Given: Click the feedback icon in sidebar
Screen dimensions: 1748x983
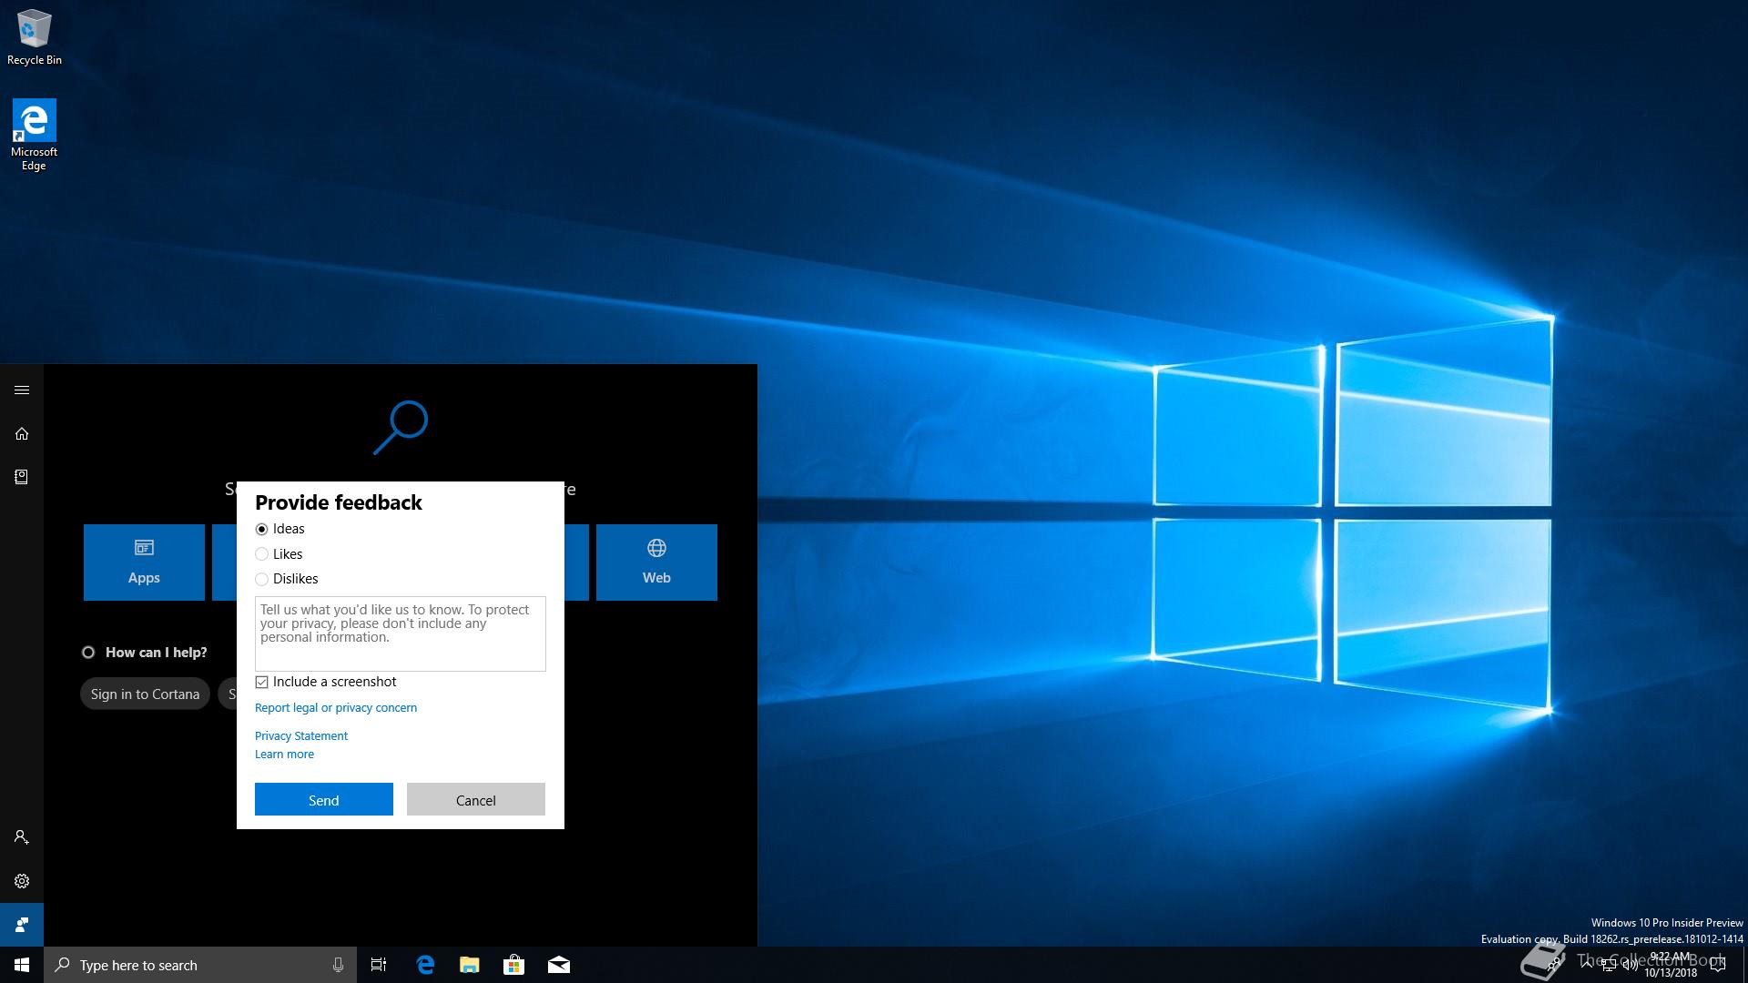Looking at the screenshot, I should tap(22, 925).
